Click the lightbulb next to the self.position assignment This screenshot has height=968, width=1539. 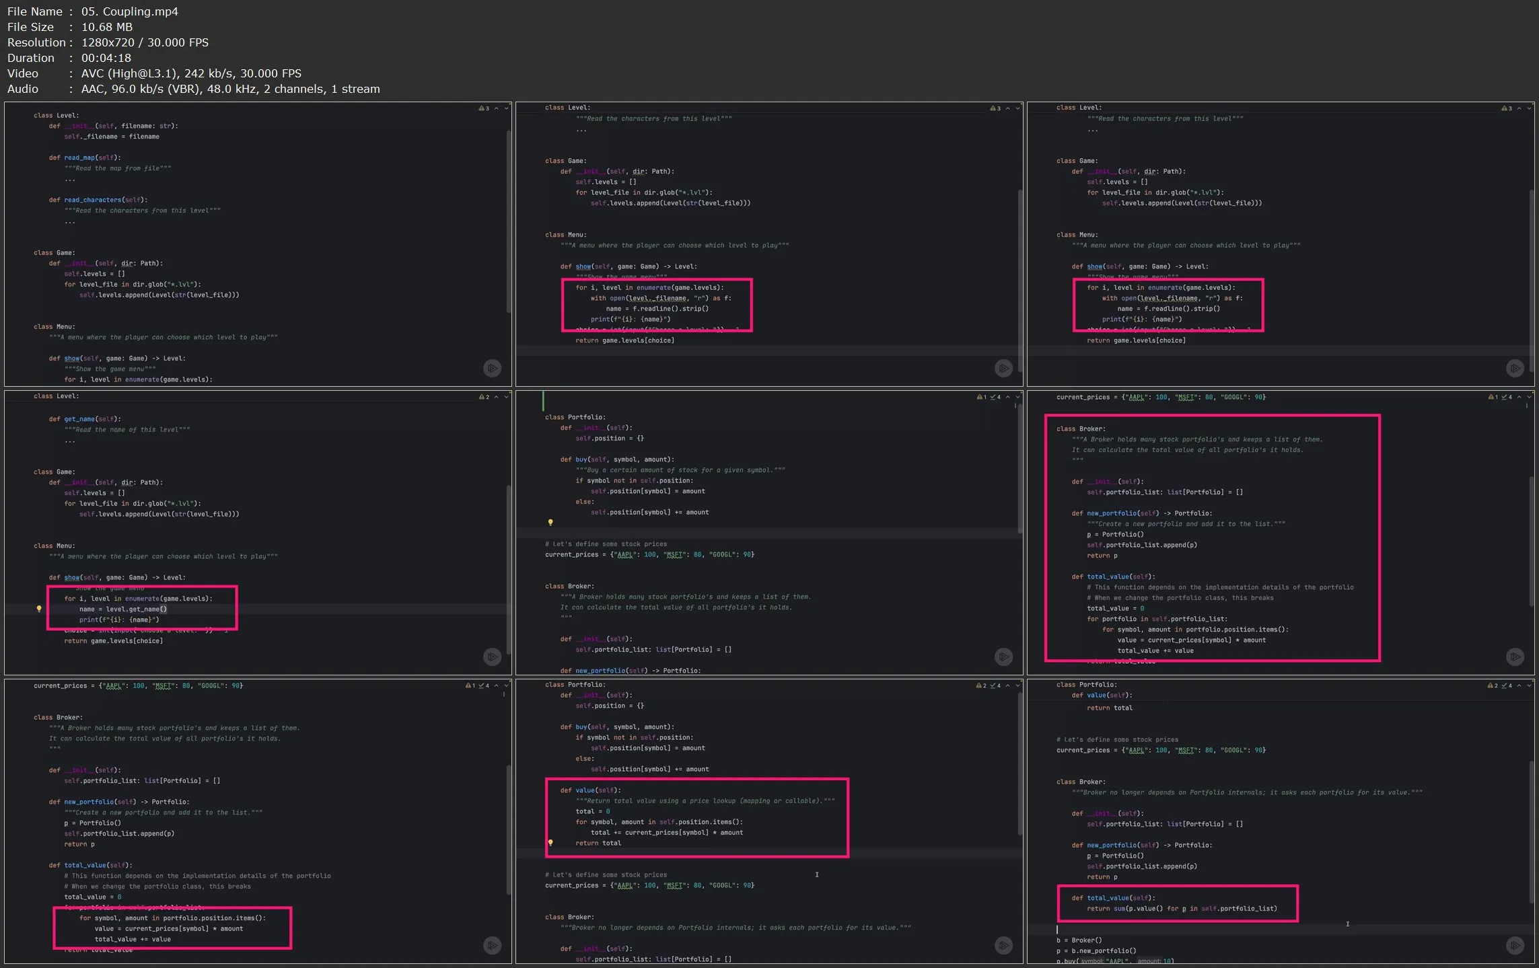[550, 523]
